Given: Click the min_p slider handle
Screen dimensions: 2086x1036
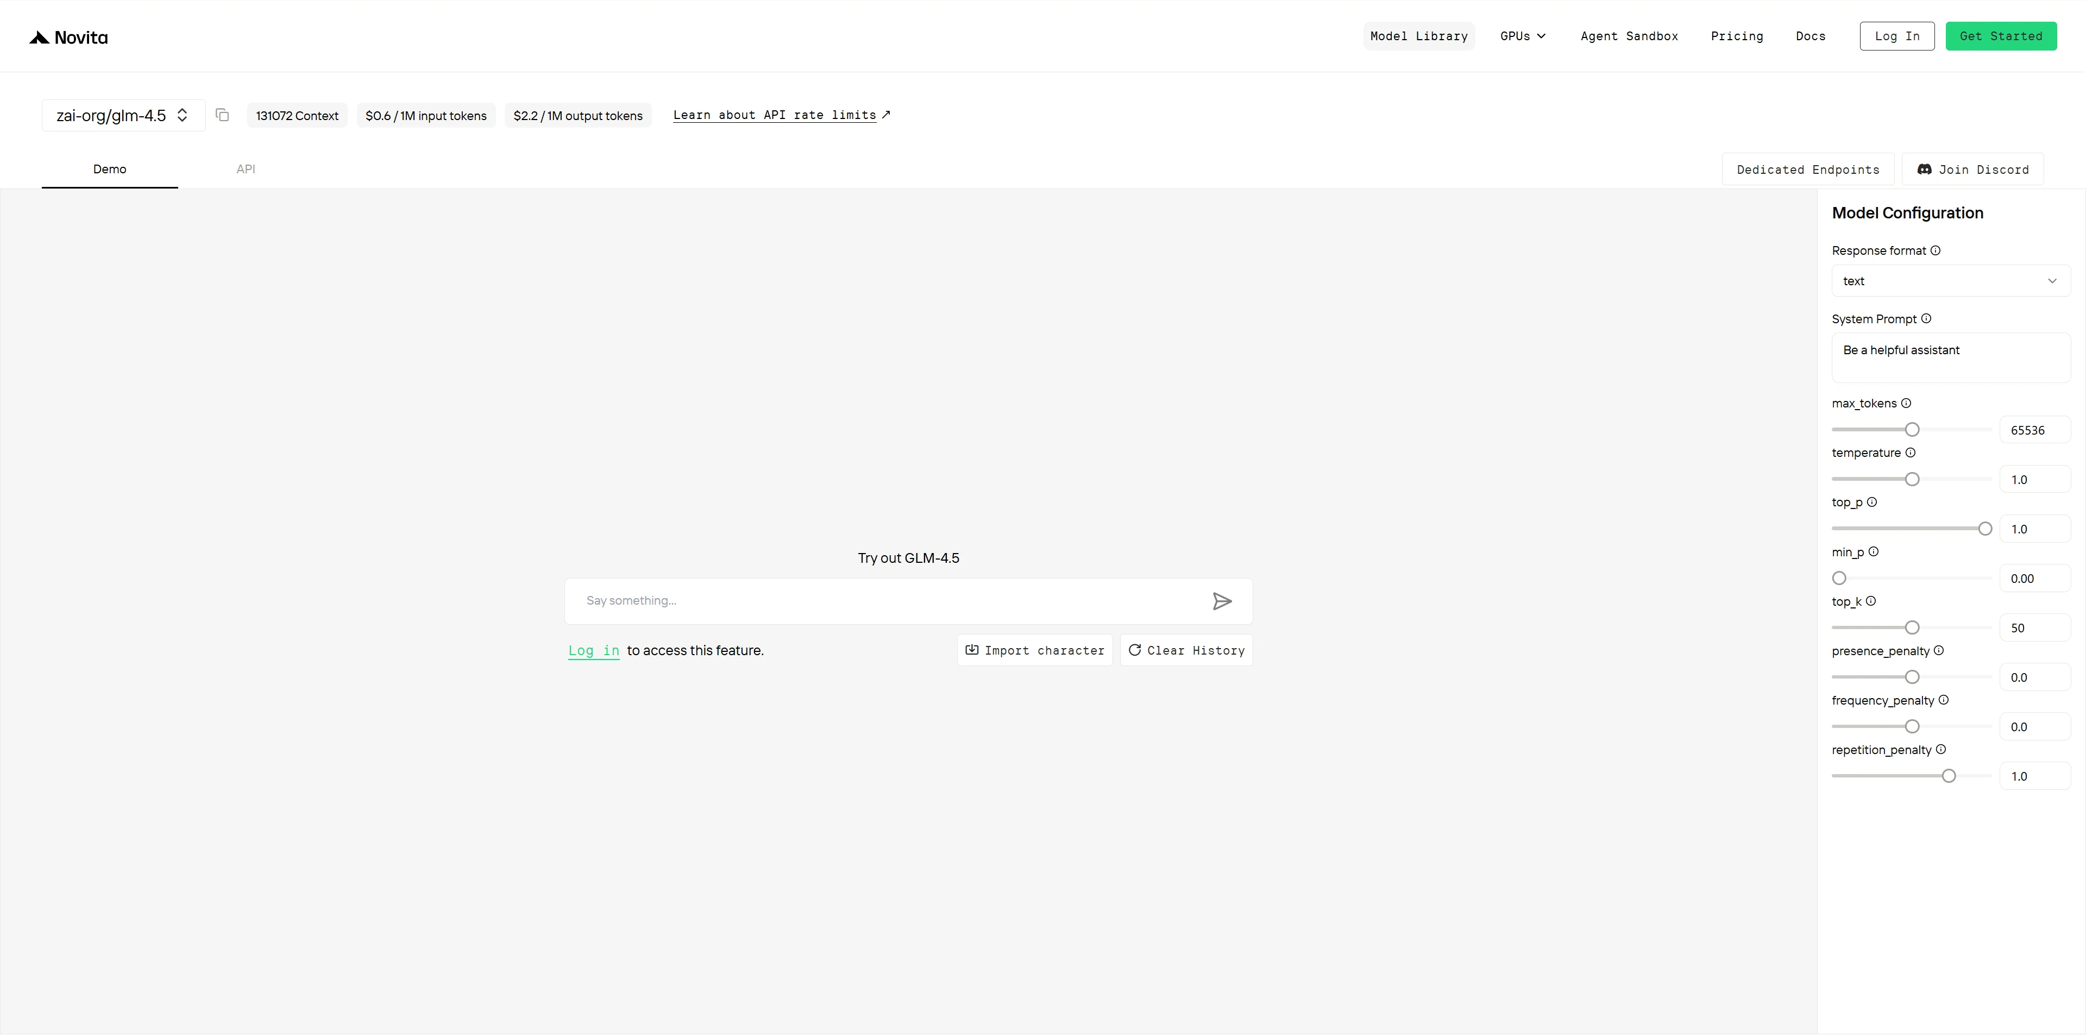Looking at the screenshot, I should (x=1839, y=579).
